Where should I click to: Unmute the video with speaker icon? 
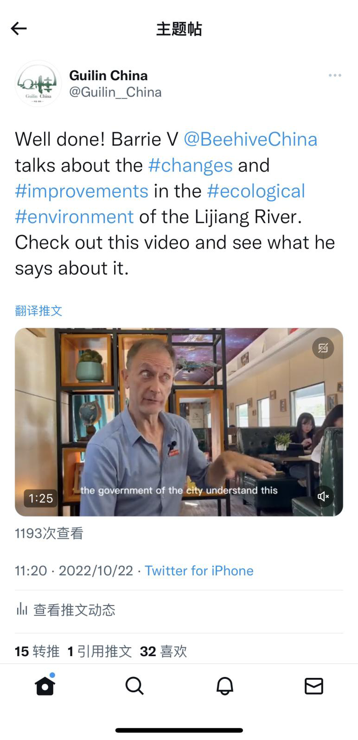click(x=323, y=497)
